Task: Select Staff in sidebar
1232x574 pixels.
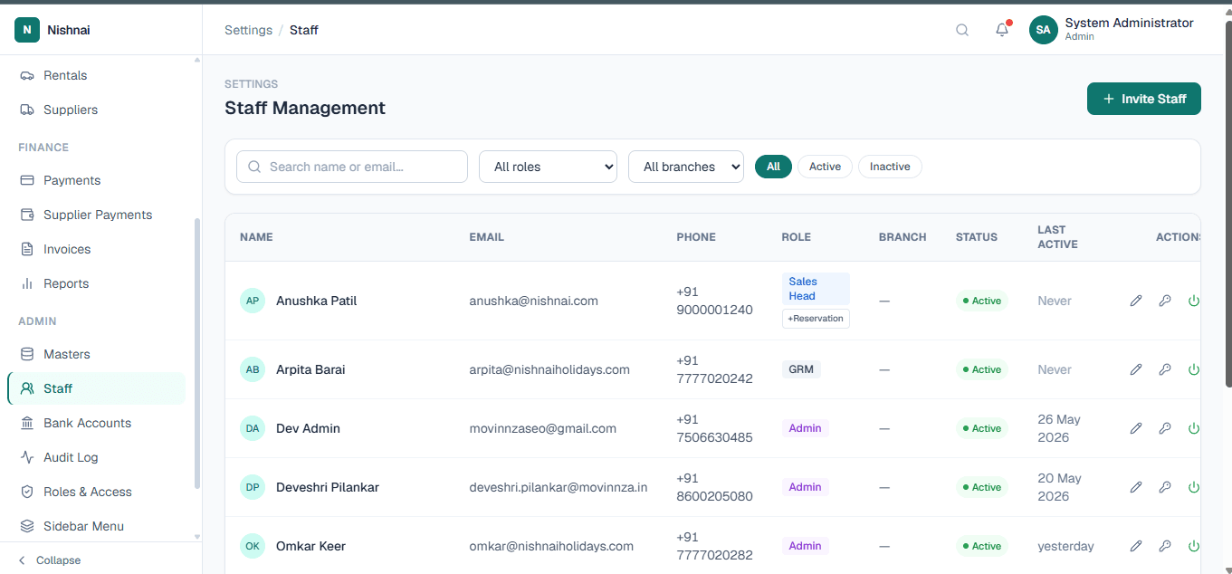Action: click(96, 388)
